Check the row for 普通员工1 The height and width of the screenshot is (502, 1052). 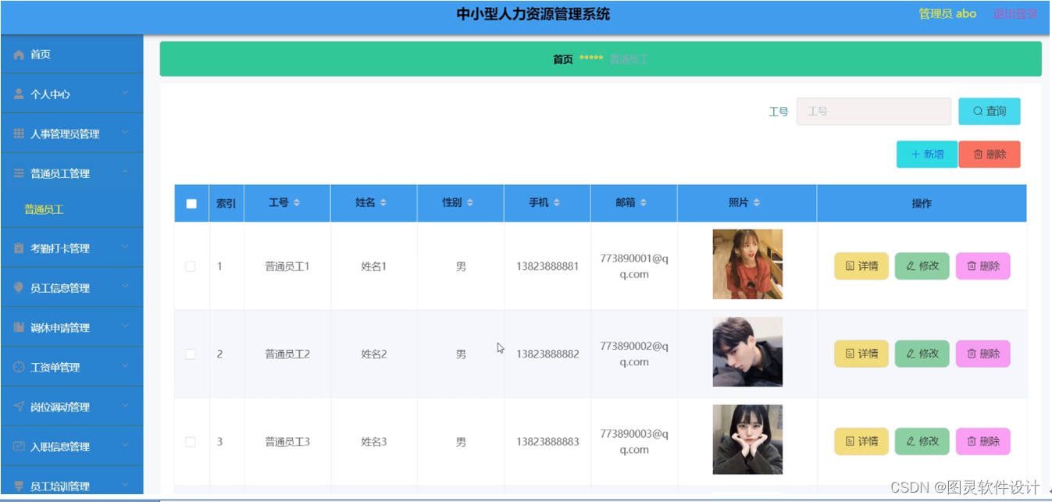pos(191,266)
